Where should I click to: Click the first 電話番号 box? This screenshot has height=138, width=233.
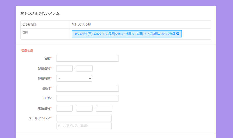[64, 108]
